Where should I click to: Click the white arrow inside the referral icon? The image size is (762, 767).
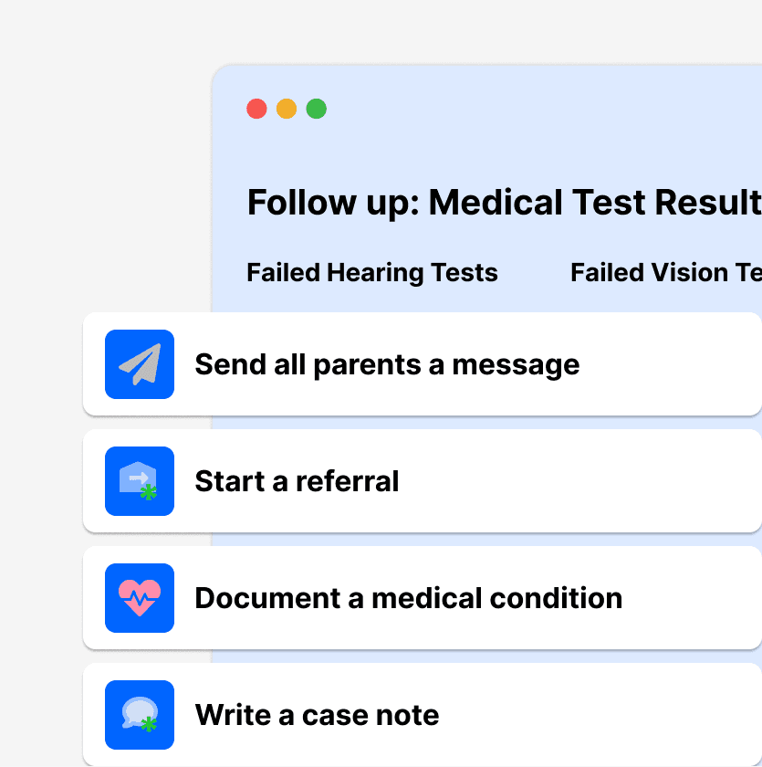click(139, 477)
